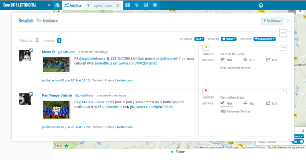
Task: Open the Pas l'temps d'niaisé author link
Action: coord(57,95)
